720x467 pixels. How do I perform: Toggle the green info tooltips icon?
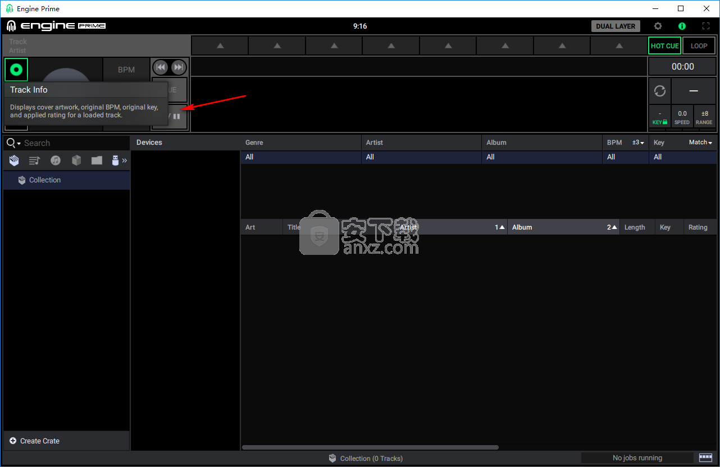coord(682,26)
